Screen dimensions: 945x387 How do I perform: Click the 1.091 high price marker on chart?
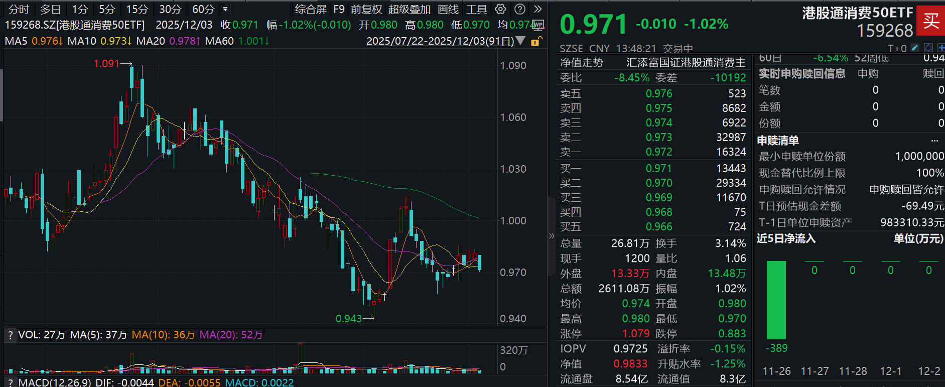click(106, 64)
